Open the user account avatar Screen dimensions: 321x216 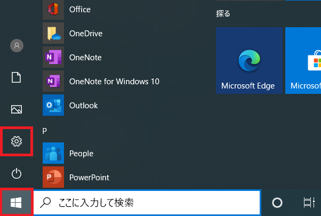click(x=17, y=45)
